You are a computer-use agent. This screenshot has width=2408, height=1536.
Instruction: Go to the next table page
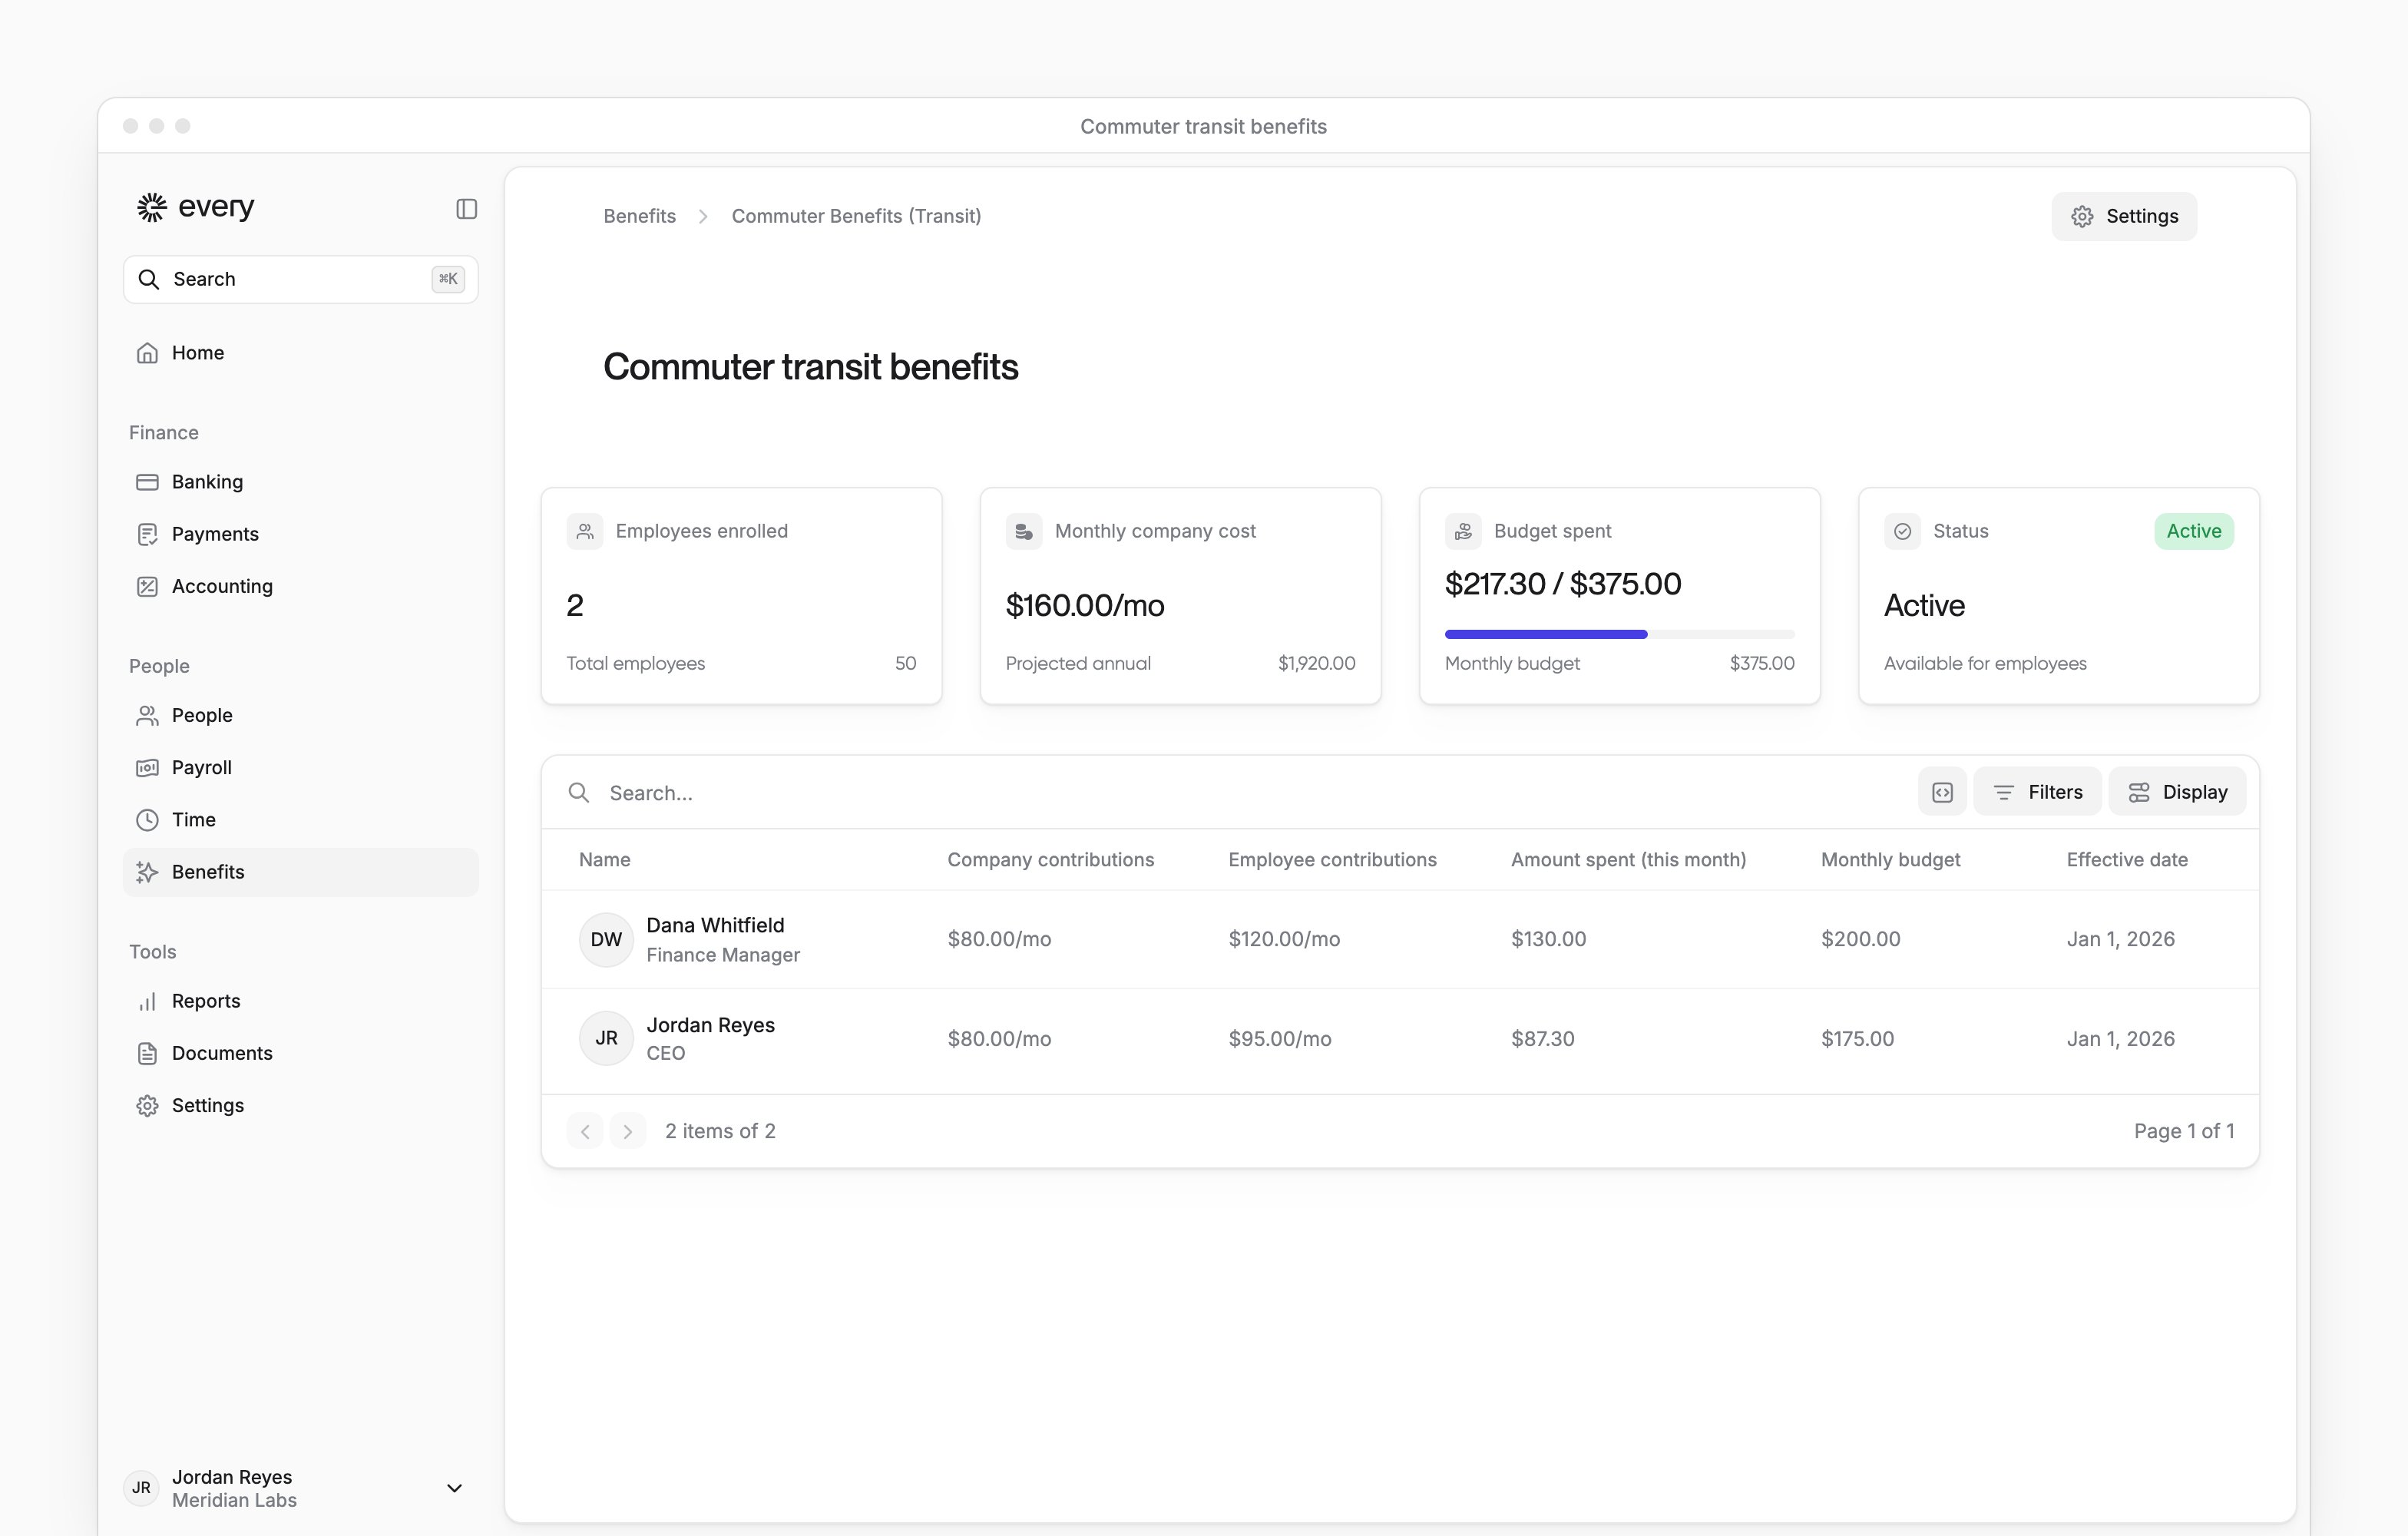pyautogui.click(x=627, y=1131)
